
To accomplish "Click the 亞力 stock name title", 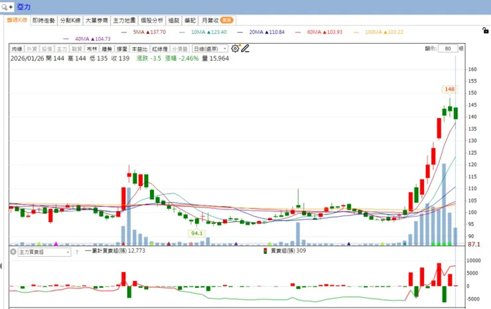I will coord(24,7).
